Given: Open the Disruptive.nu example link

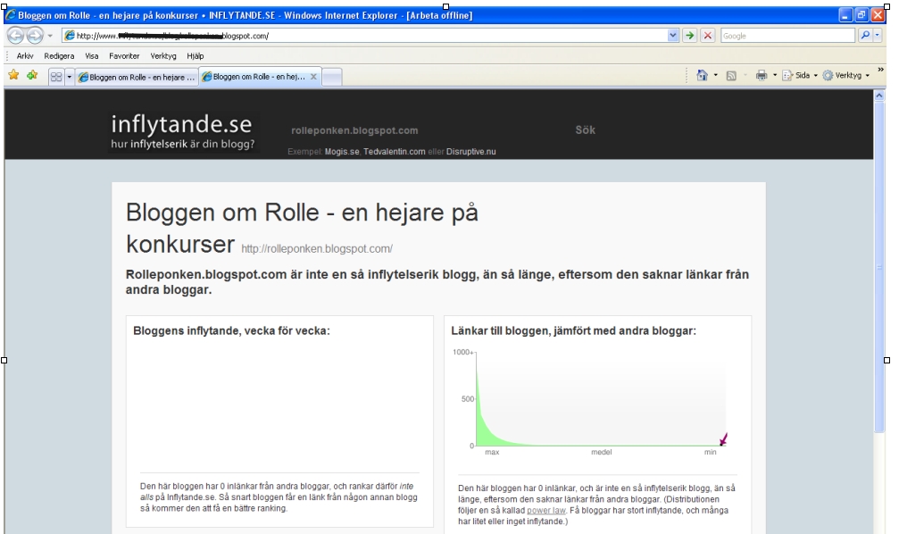Looking at the screenshot, I should 471,152.
